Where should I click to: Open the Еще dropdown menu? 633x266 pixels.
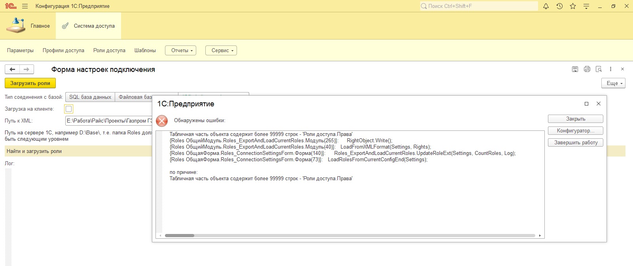(x=614, y=83)
